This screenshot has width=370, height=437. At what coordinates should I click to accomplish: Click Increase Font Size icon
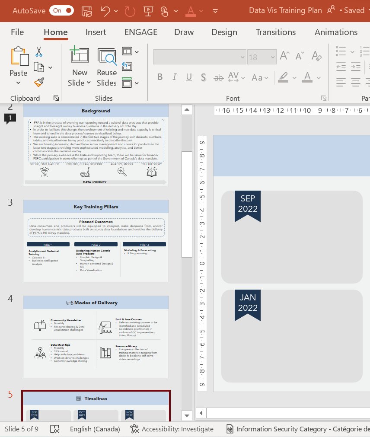pos(284,55)
